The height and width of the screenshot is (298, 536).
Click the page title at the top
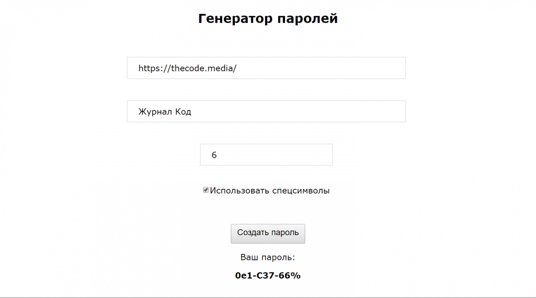point(268,19)
